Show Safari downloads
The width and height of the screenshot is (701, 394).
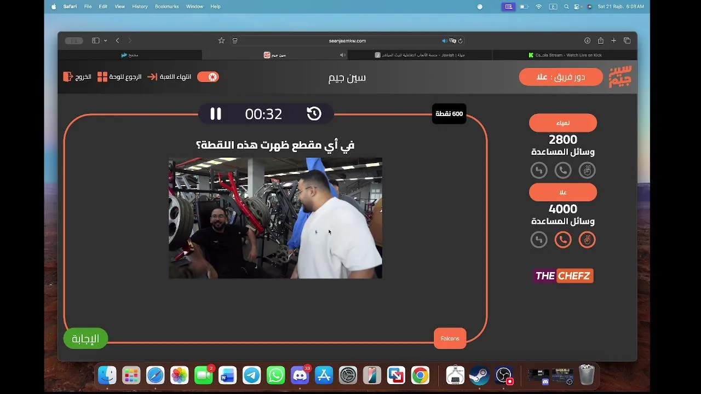point(587,40)
